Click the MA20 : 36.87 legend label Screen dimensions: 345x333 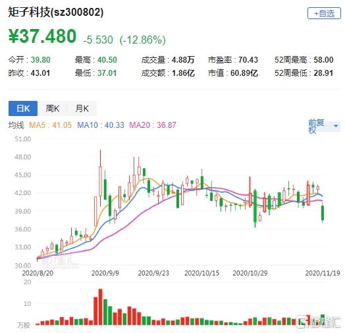[153, 125]
